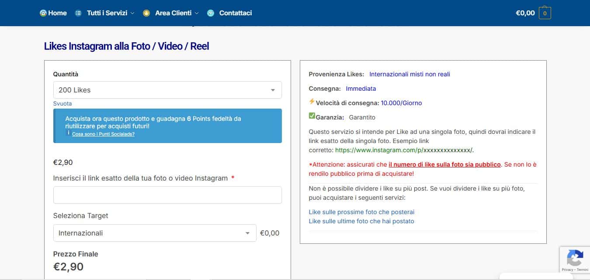Open the Quantità 200 Likes dropdown
This screenshot has height=280, width=590.
pyautogui.click(x=167, y=90)
